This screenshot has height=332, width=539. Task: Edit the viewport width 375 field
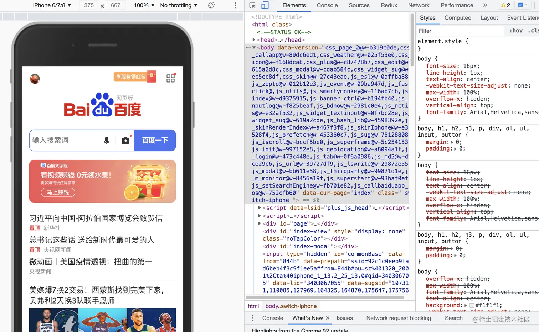click(89, 5)
